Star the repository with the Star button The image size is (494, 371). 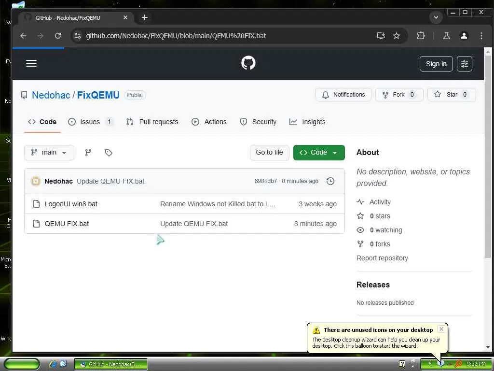point(452,95)
